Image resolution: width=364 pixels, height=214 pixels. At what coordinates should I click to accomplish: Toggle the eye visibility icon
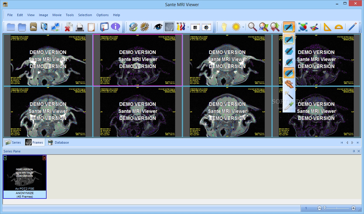click(158, 27)
